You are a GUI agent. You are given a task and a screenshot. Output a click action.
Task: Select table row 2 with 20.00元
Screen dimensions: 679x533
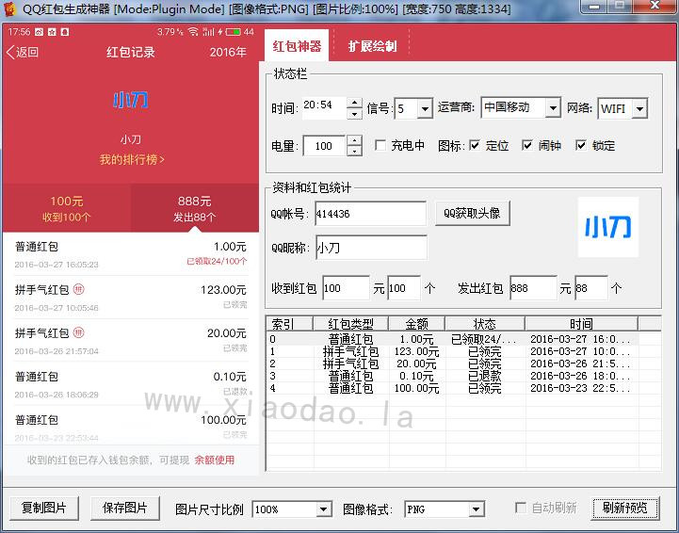453,363
